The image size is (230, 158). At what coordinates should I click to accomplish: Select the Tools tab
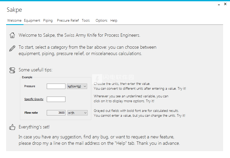coord(86,20)
